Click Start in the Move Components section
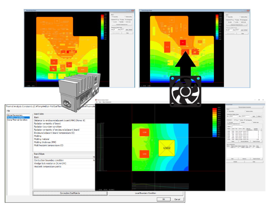This screenshot has height=206, width=273. coord(233,159)
